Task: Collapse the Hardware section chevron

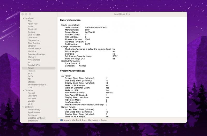Action: 23,18
